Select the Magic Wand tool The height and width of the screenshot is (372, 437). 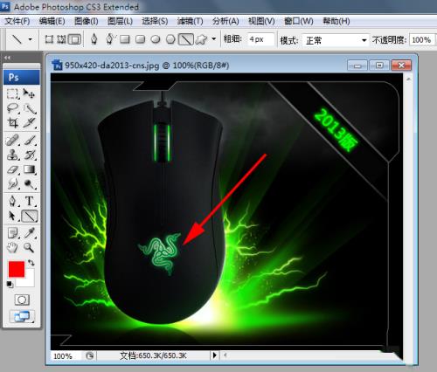point(30,108)
